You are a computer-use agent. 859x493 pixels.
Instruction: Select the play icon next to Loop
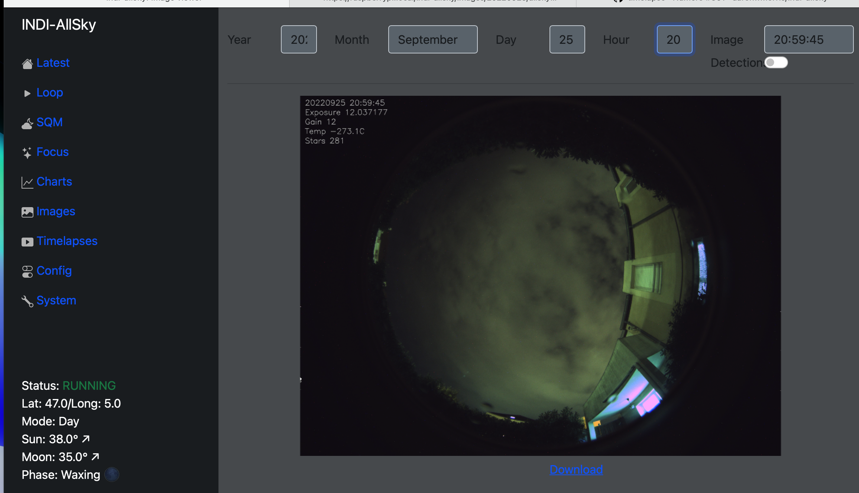coord(27,93)
